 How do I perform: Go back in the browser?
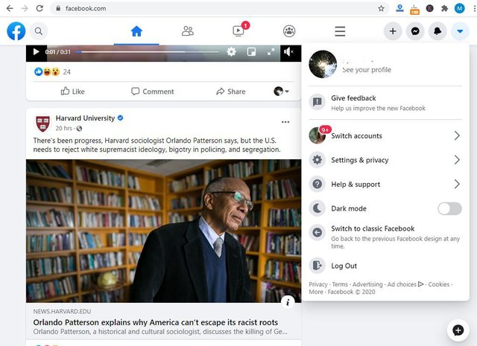tap(10, 8)
